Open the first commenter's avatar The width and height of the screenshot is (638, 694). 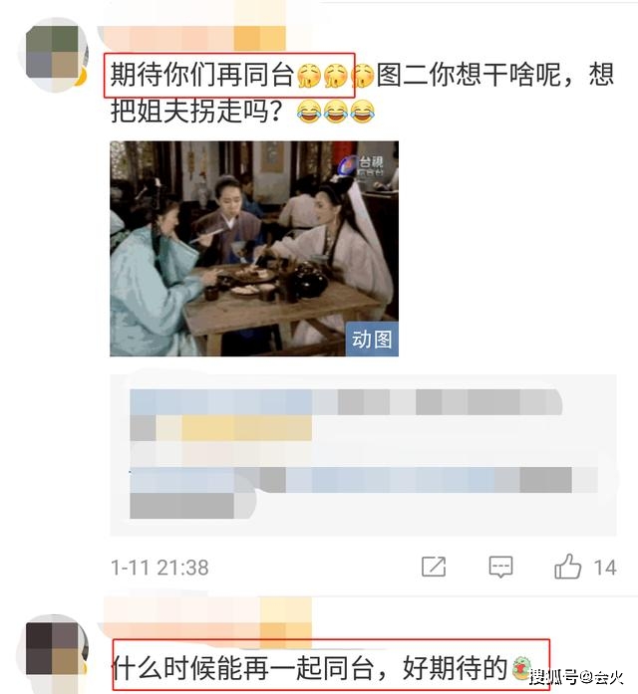[53, 55]
